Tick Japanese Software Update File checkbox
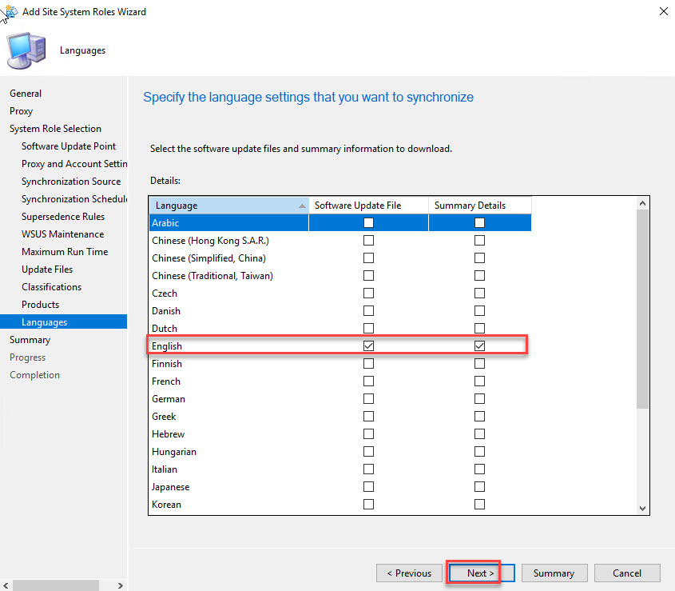The width and height of the screenshot is (675, 591). coord(368,487)
